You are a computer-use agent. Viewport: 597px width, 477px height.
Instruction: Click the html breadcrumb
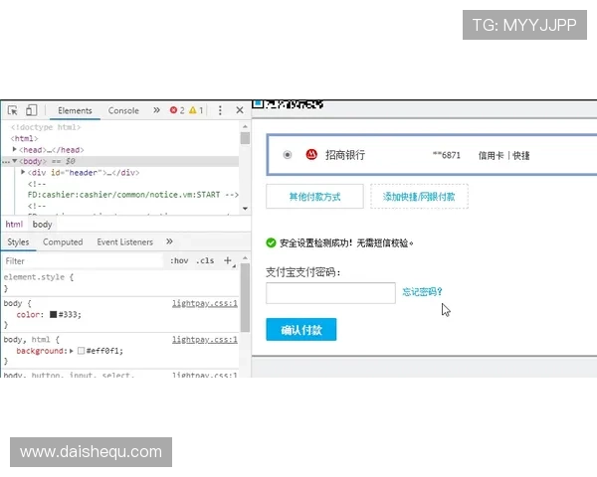(14, 225)
